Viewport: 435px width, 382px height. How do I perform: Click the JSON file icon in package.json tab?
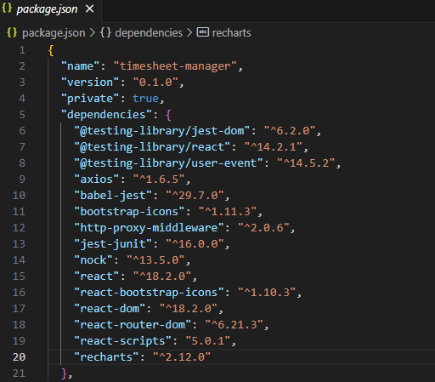pos(7,9)
